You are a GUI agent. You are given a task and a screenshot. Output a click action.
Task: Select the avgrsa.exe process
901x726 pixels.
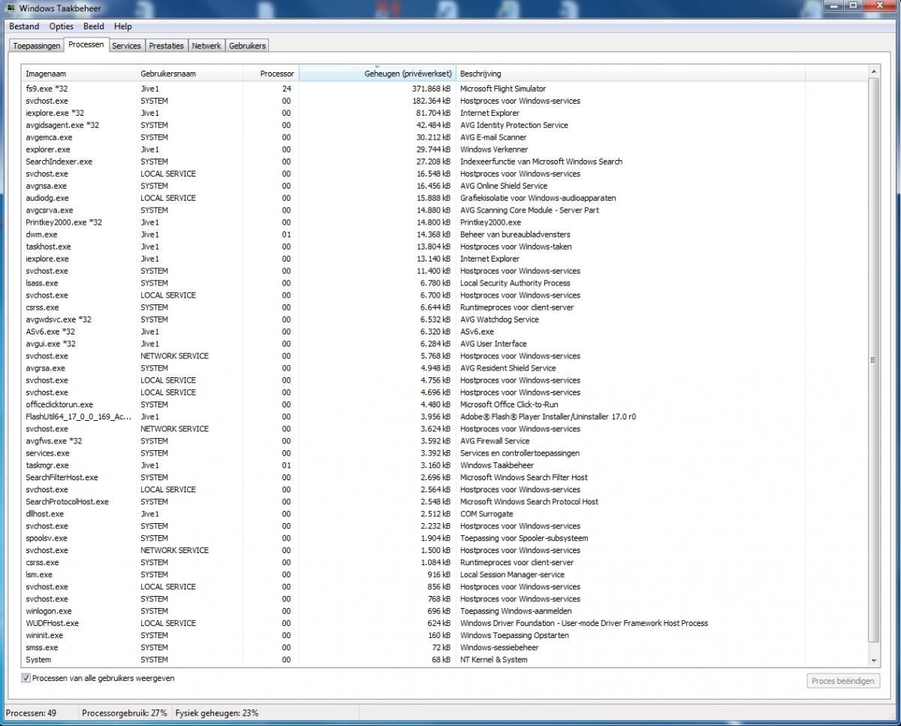point(444,368)
